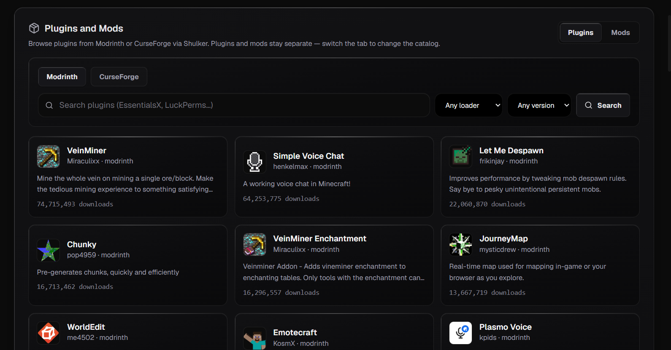The width and height of the screenshot is (671, 350).
Task: Open the Emotecraft plugin title
Action: [295, 332]
